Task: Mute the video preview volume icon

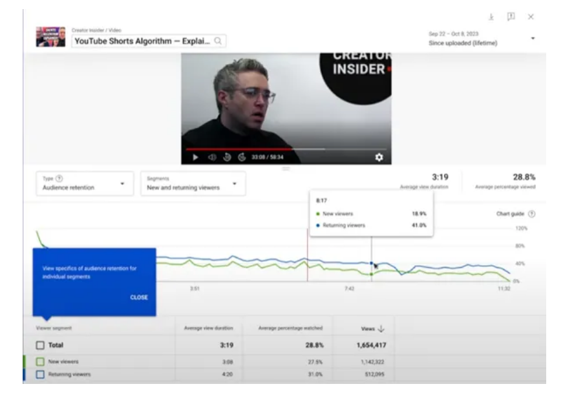Action: tap(211, 157)
